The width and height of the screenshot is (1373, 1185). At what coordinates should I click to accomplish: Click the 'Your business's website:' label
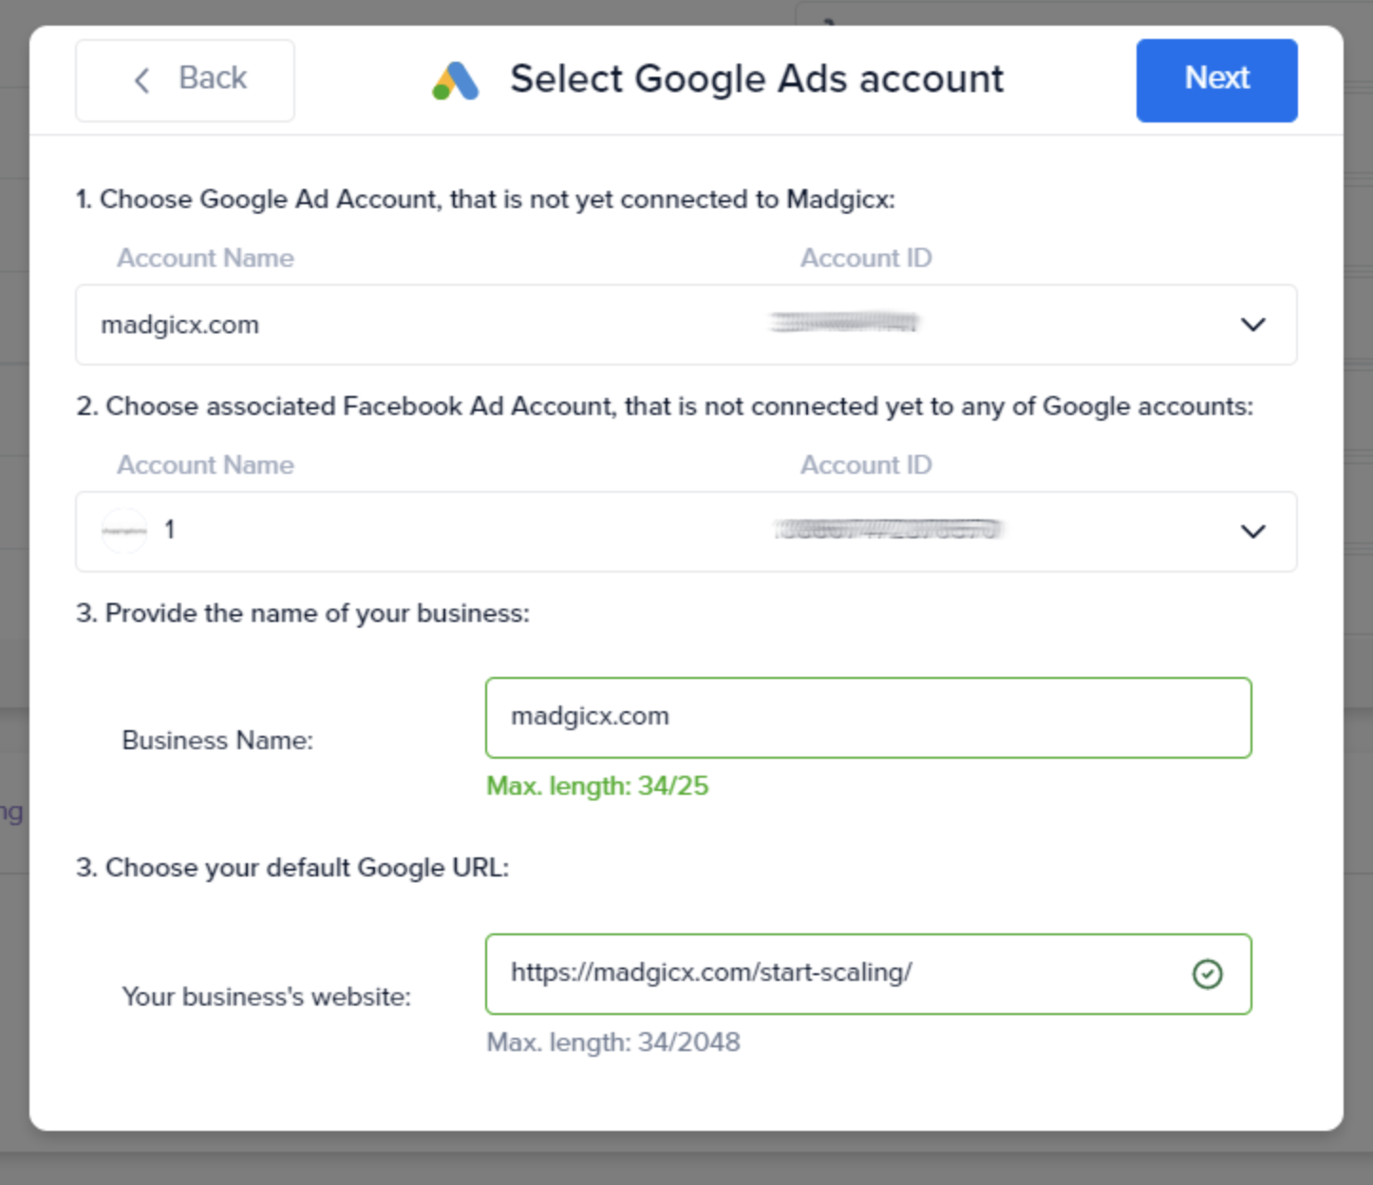click(x=267, y=997)
